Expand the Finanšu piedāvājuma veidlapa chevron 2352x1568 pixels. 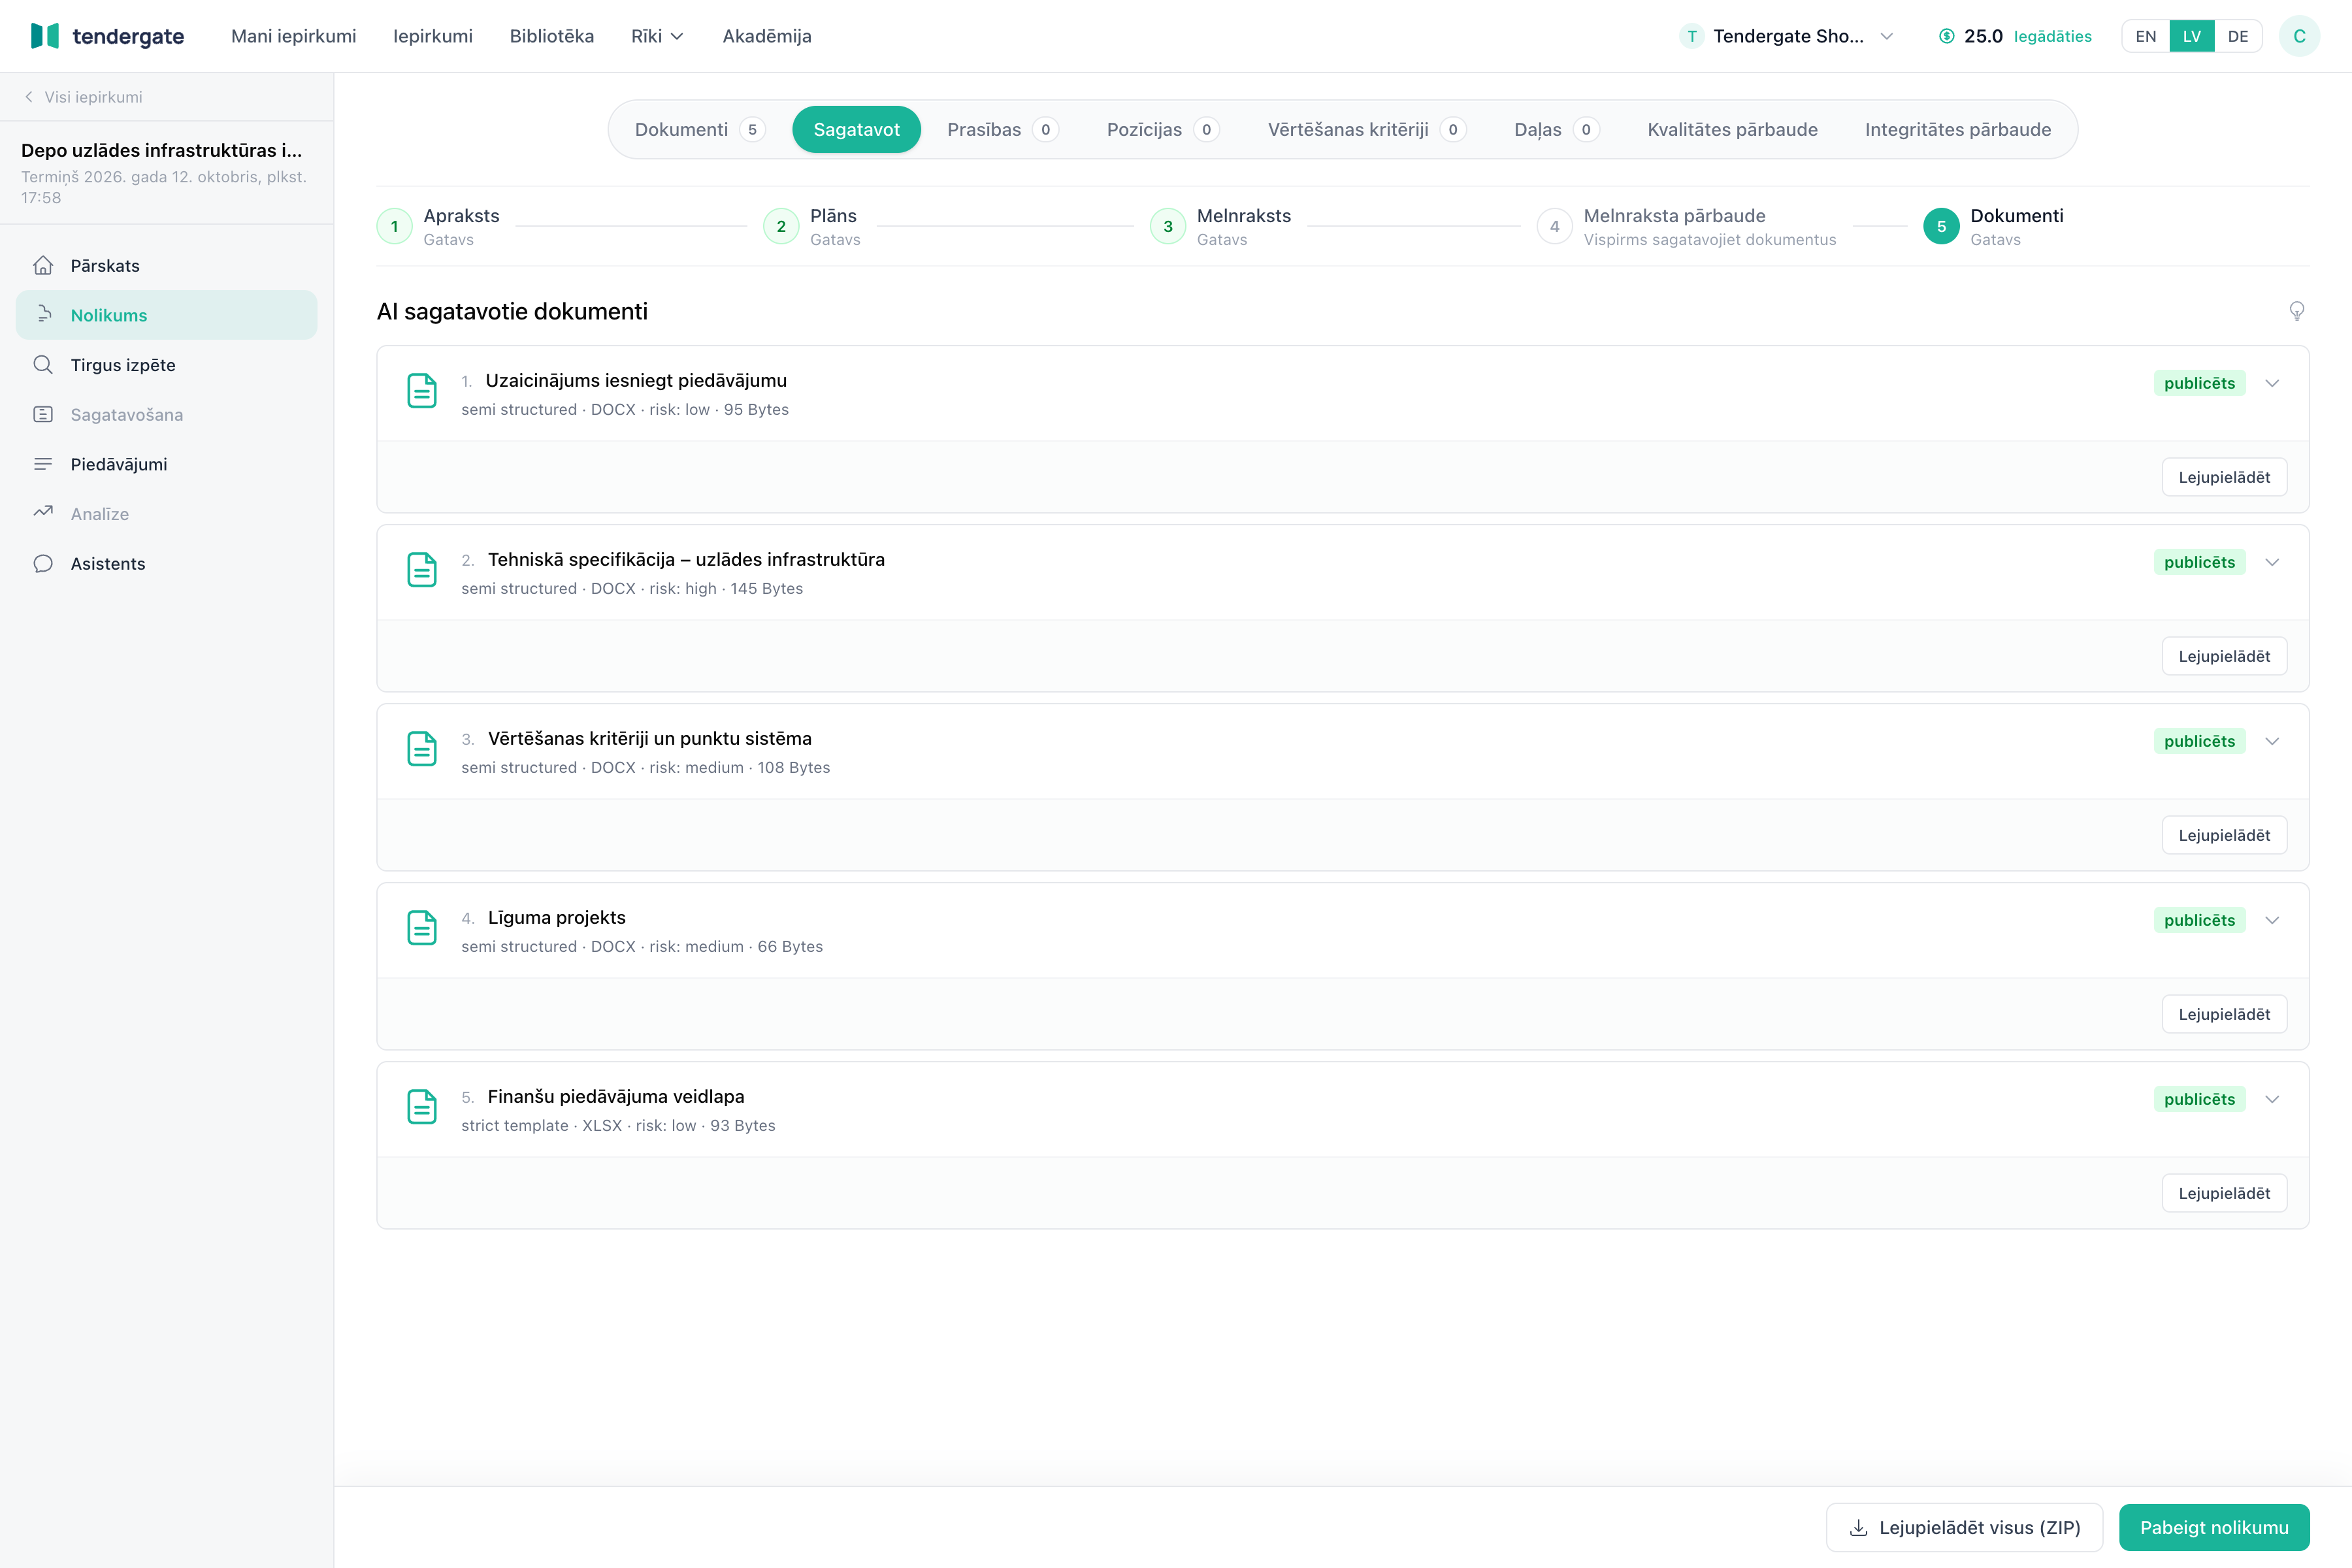click(x=2272, y=1099)
